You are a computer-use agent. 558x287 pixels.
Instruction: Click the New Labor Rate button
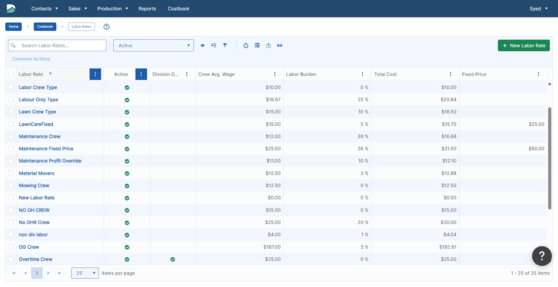click(524, 46)
